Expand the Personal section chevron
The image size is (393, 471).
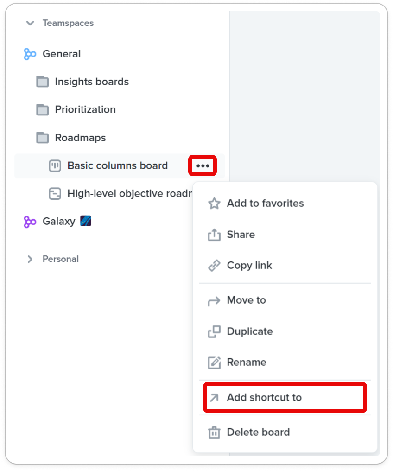pos(30,259)
